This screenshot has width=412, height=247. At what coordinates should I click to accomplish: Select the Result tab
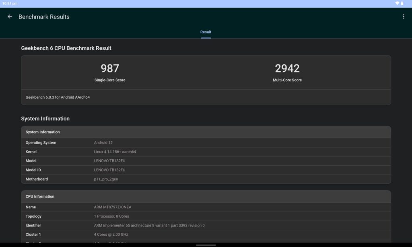coord(206,32)
